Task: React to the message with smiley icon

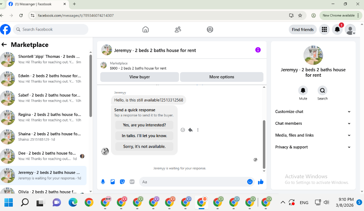Action: [x=183, y=130]
